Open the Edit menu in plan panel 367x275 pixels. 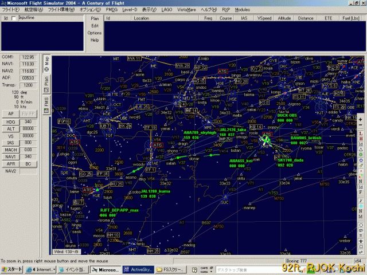(95, 26)
